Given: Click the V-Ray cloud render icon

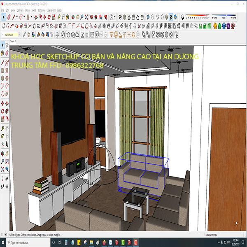Looking at the screenshot, I should (x=77, y=35).
